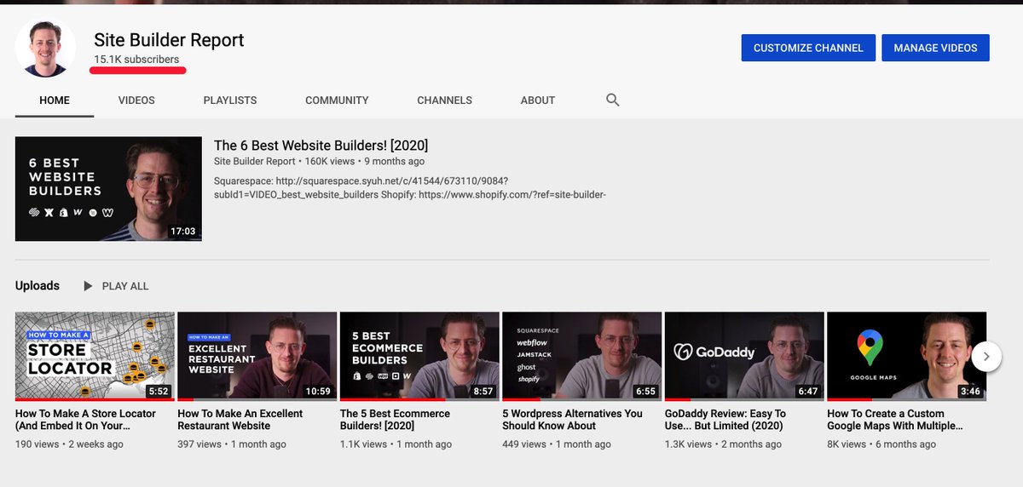Click the 1.3K views • 2 months ago text
The image size is (1023, 487).
pos(723,444)
